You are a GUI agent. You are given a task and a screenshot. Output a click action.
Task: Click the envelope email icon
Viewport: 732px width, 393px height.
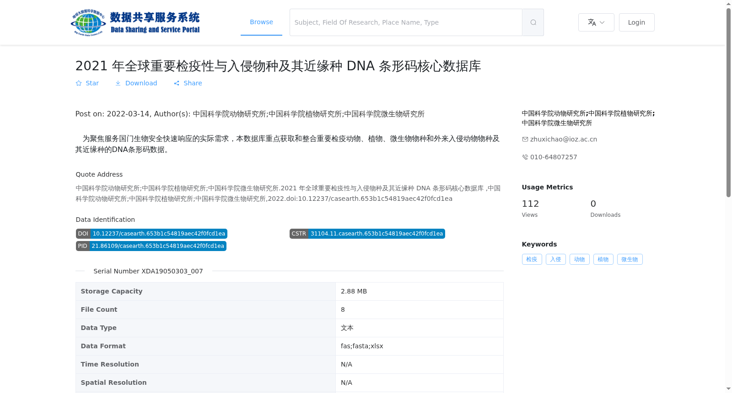[x=525, y=139]
